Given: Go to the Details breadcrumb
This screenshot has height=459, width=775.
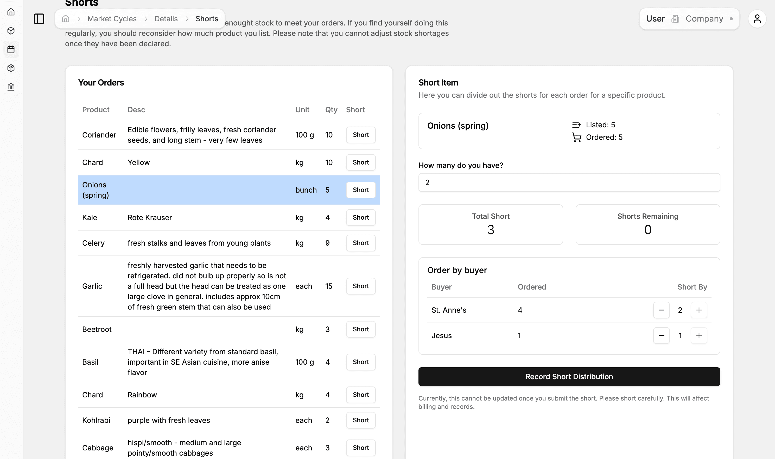Looking at the screenshot, I should [166, 18].
